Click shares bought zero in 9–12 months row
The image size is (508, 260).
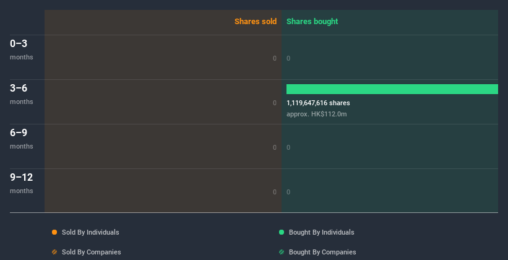pos(288,192)
